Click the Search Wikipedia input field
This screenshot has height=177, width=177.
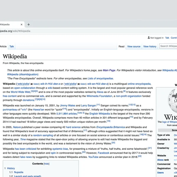click(x=168, y=46)
